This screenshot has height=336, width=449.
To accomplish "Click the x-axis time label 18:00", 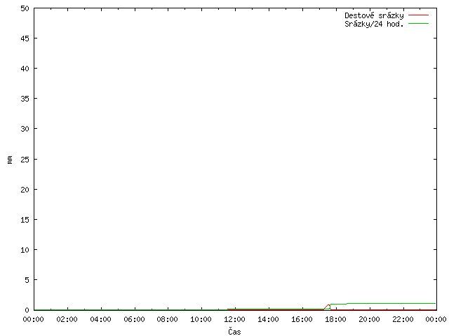I will click(335, 319).
